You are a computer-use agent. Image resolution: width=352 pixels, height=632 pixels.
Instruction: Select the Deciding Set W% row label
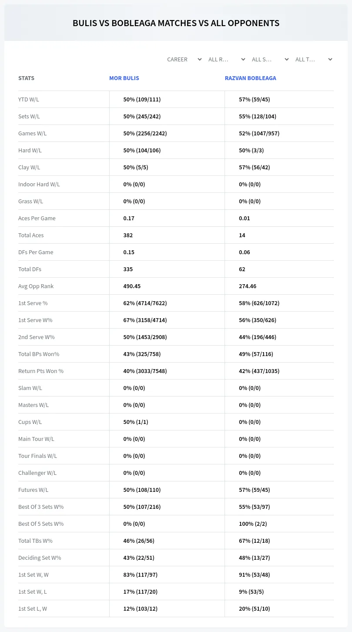click(x=40, y=558)
